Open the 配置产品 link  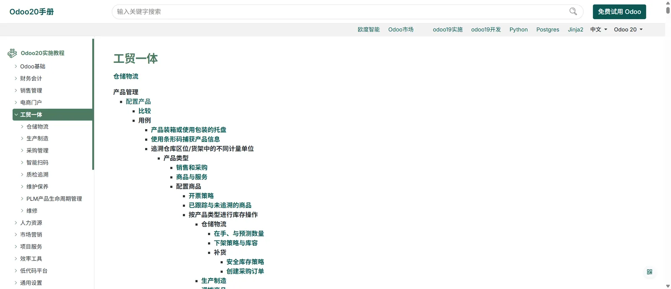coord(138,102)
